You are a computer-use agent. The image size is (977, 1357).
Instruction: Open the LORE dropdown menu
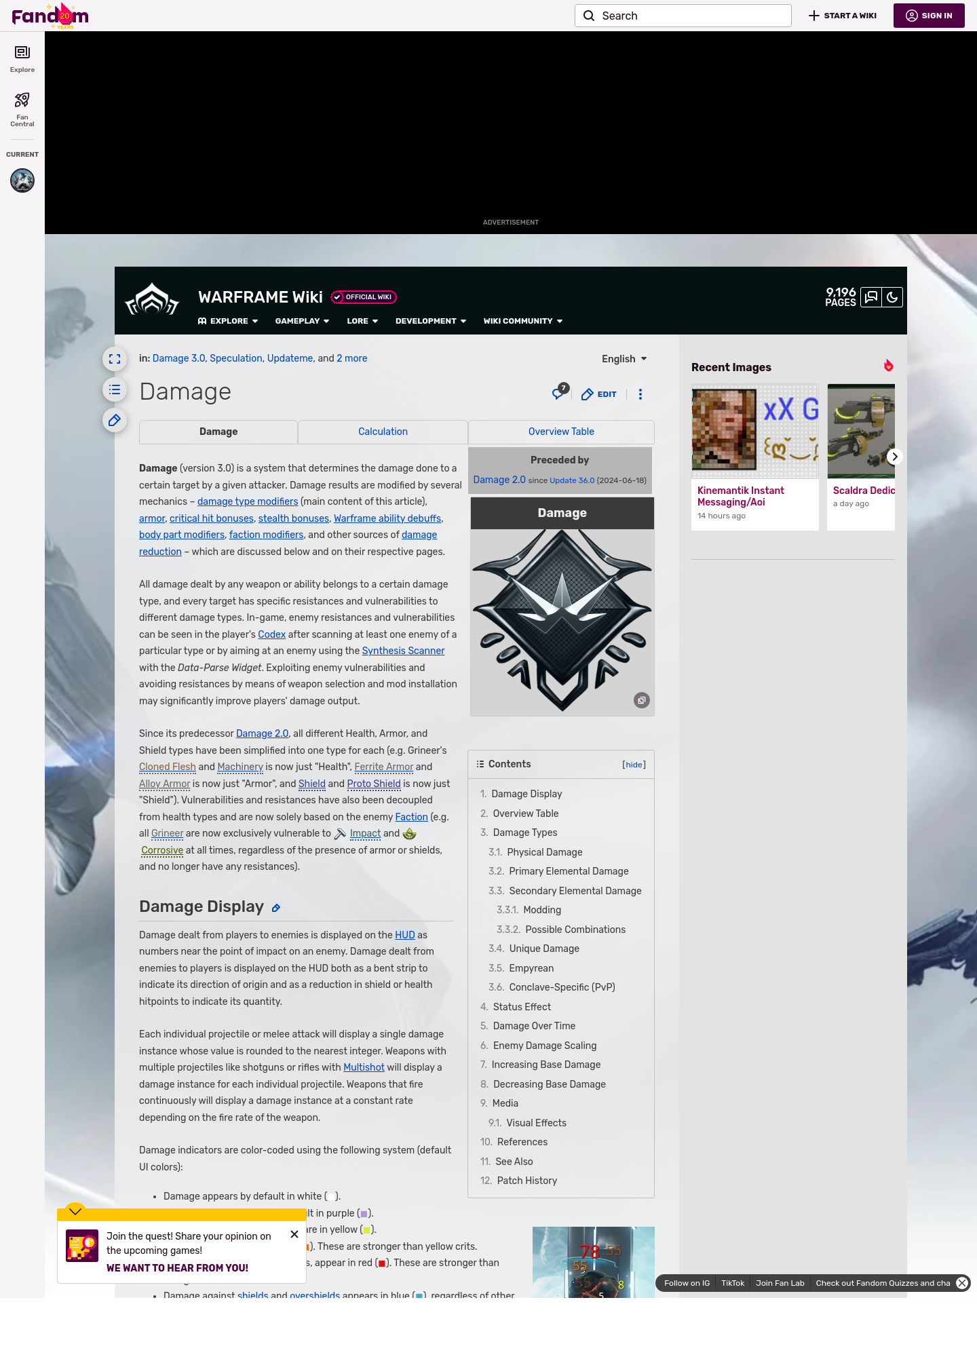tap(362, 321)
